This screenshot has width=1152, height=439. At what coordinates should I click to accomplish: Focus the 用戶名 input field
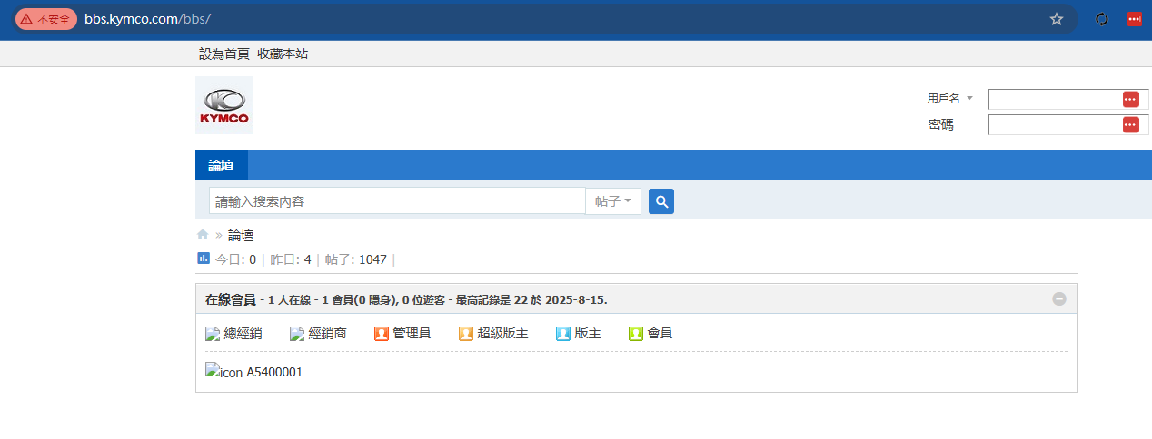tap(1068, 99)
